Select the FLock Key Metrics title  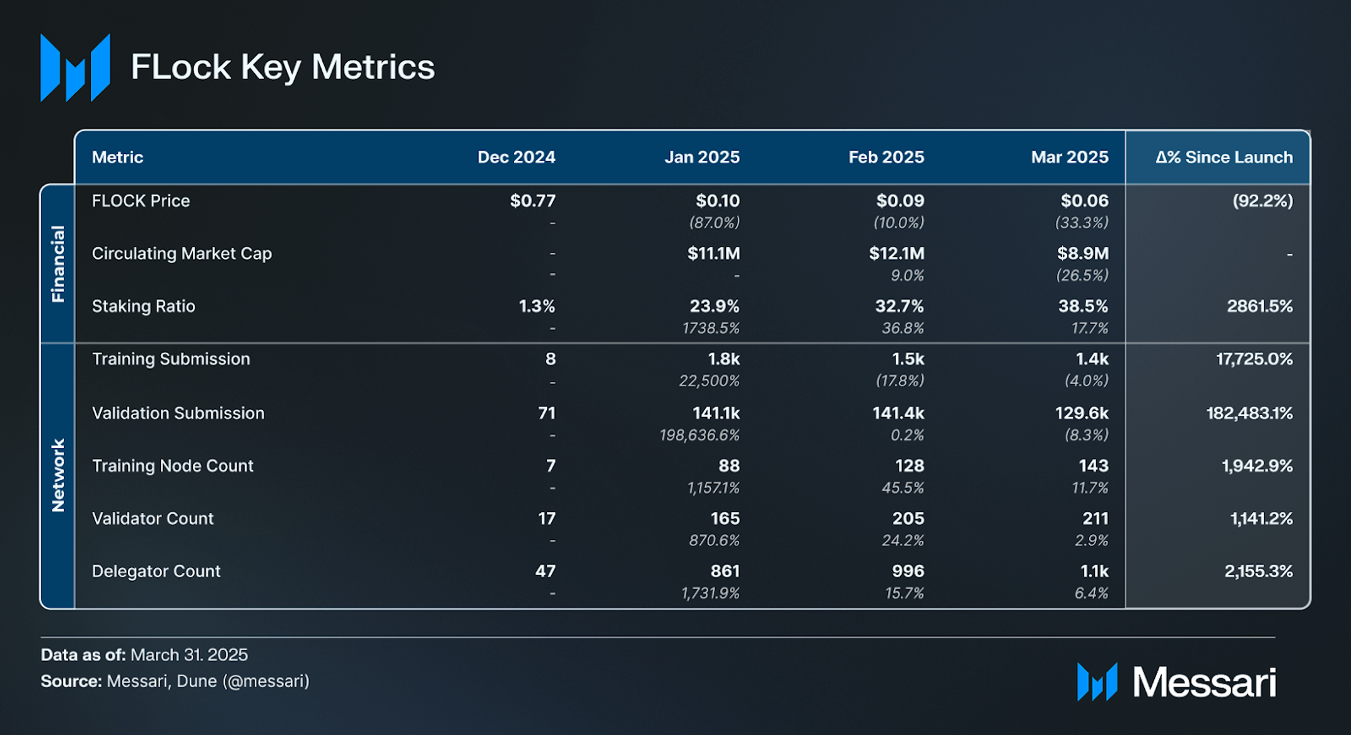click(283, 68)
